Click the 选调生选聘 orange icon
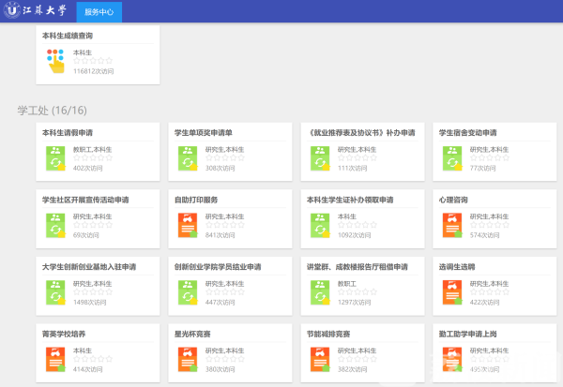 (451, 291)
